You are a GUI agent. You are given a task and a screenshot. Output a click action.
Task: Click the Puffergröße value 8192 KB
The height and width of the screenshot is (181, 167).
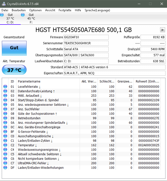pos(153,37)
